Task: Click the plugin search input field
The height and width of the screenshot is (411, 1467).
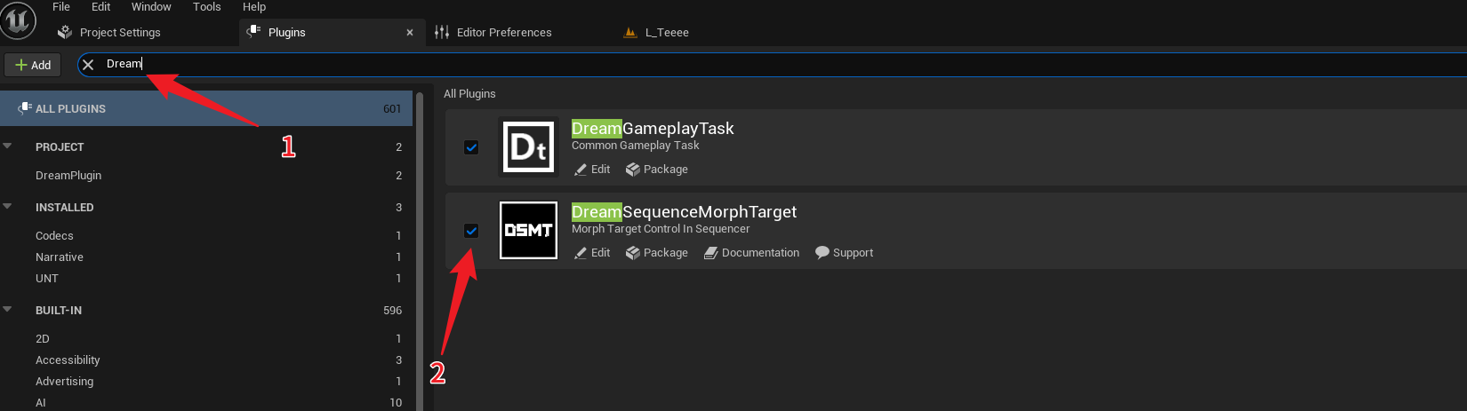Action: pos(772,64)
